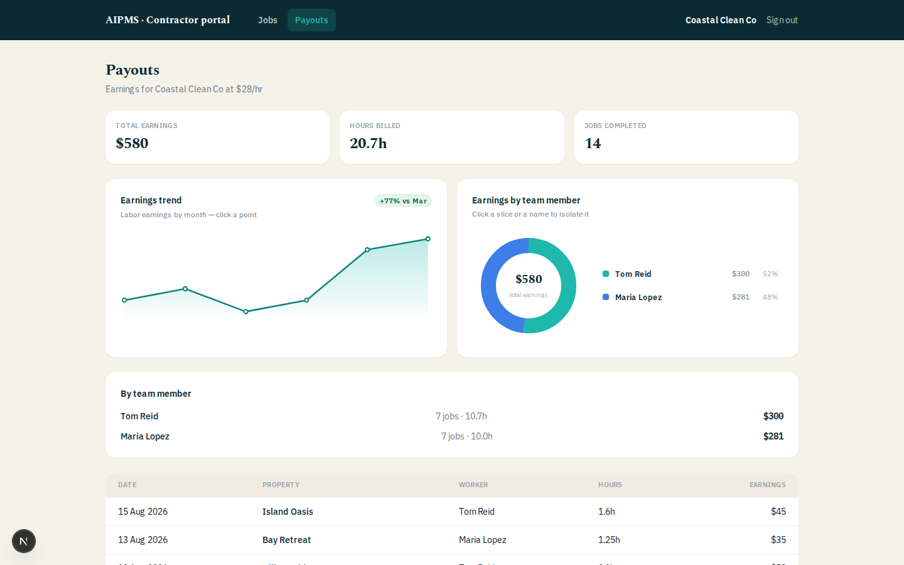The height and width of the screenshot is (565, 904).
Task: Switch to the Payouts tab
Action: point(311,20)
